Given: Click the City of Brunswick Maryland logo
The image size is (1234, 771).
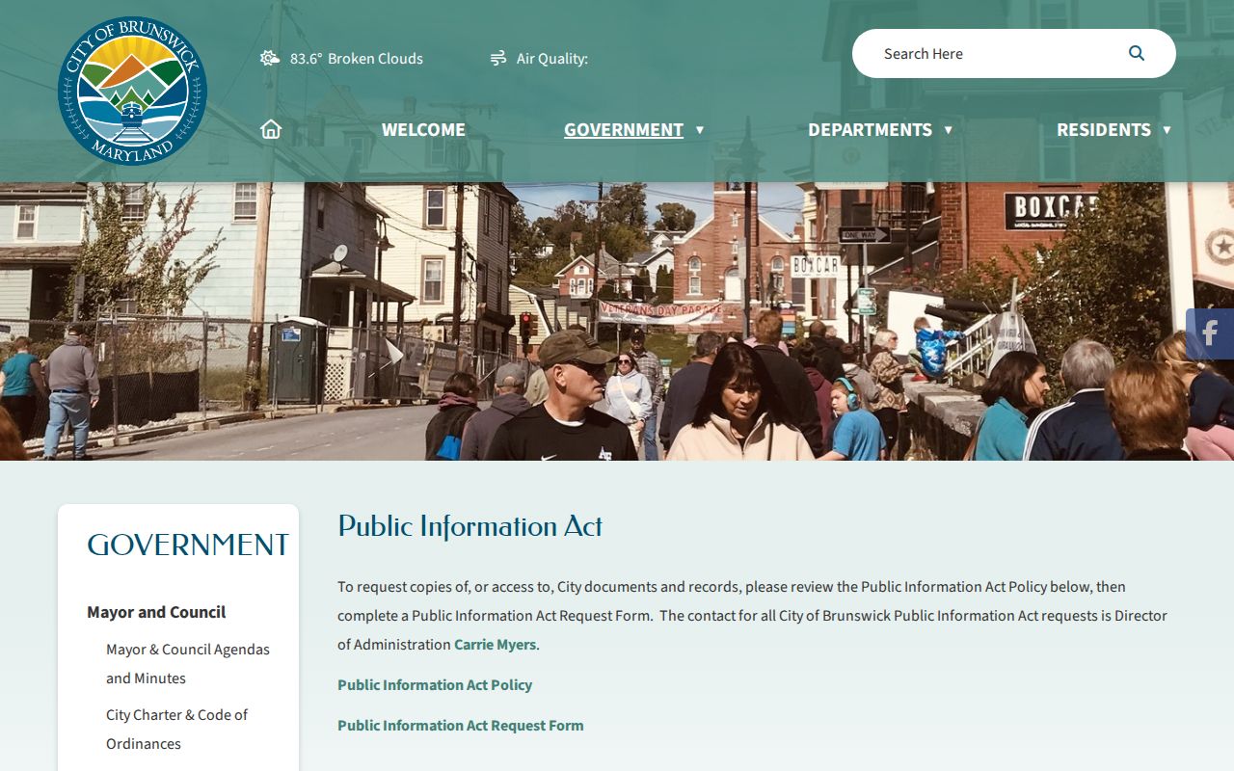Looking at the screenshot, I should tap(132, 91).
